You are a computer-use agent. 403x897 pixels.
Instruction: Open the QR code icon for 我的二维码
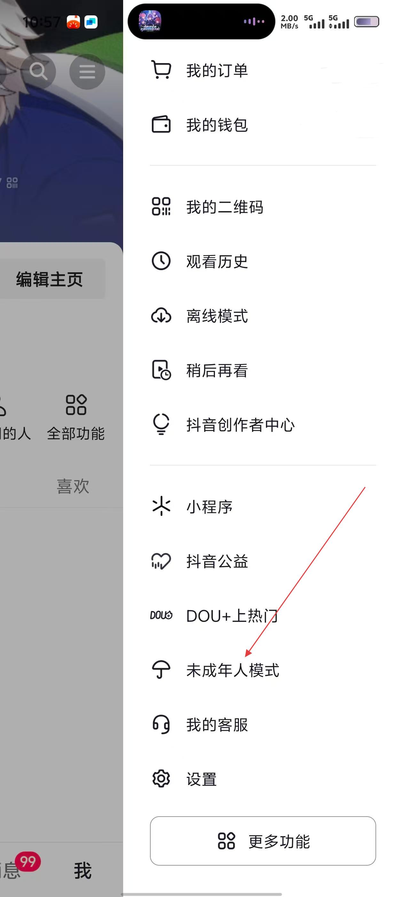click(x=161, y=207)
